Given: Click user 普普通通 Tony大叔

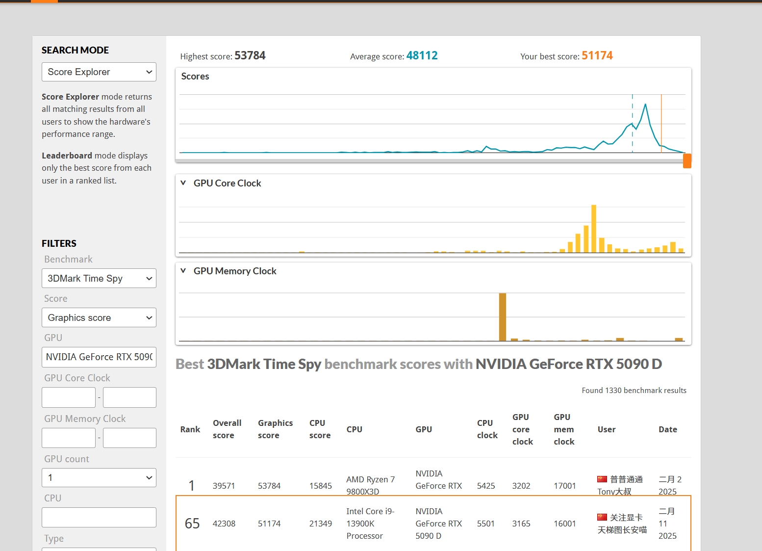Looking at the screenshot, I should pos(620,485).
